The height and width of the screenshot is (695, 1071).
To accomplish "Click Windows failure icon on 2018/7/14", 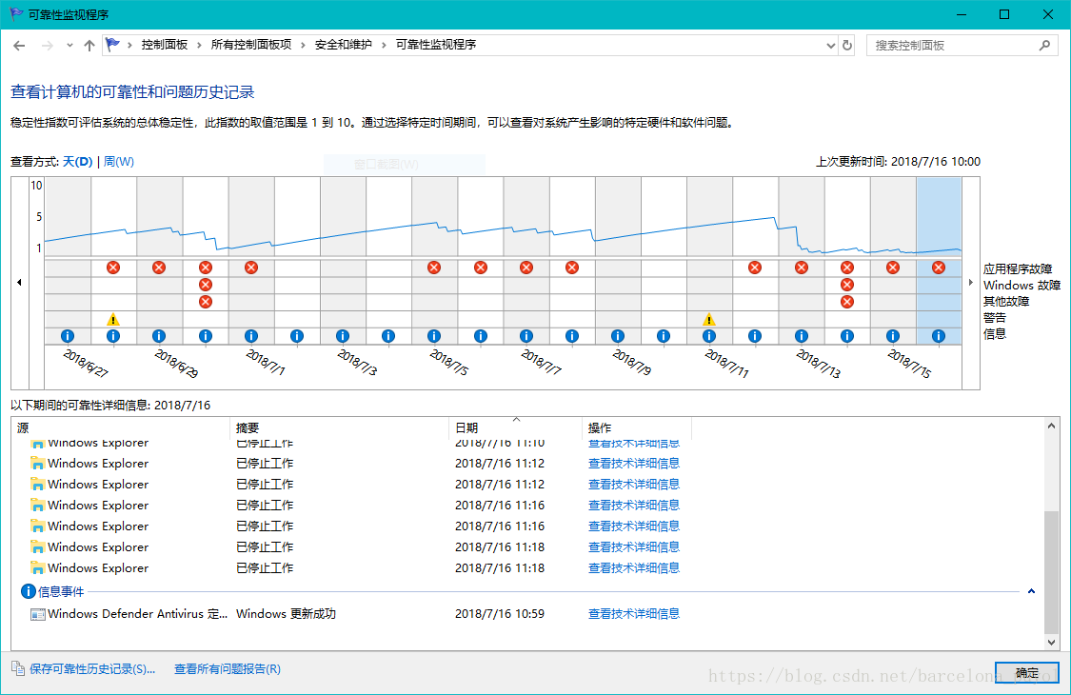I will [847, 285].
